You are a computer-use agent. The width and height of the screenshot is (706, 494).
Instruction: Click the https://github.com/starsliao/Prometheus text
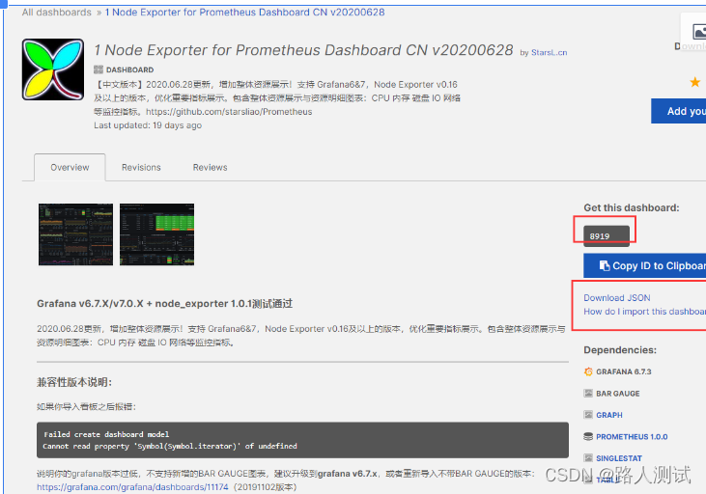[x=229, y=112]
